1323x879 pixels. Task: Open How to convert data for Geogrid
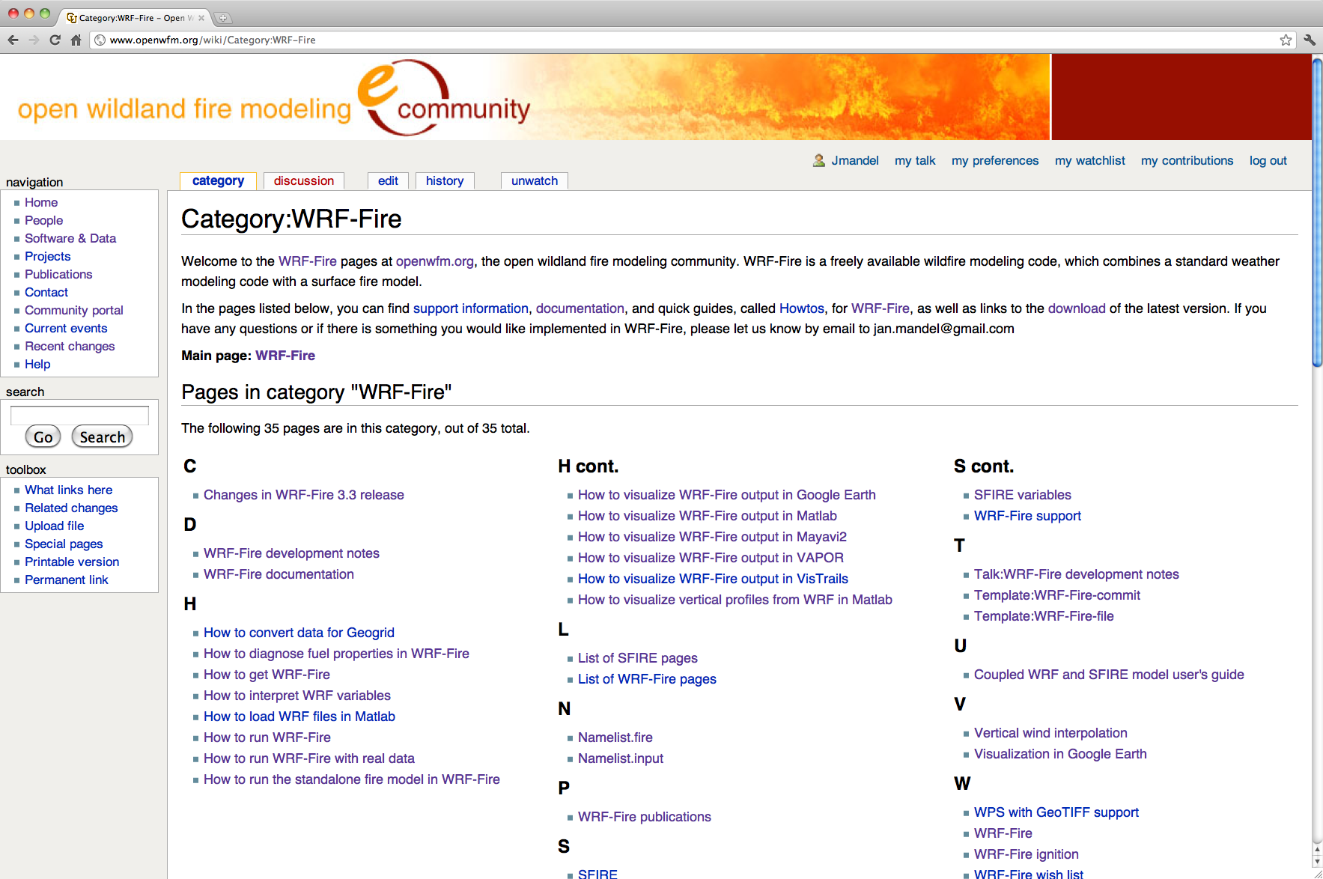[299, 633]
